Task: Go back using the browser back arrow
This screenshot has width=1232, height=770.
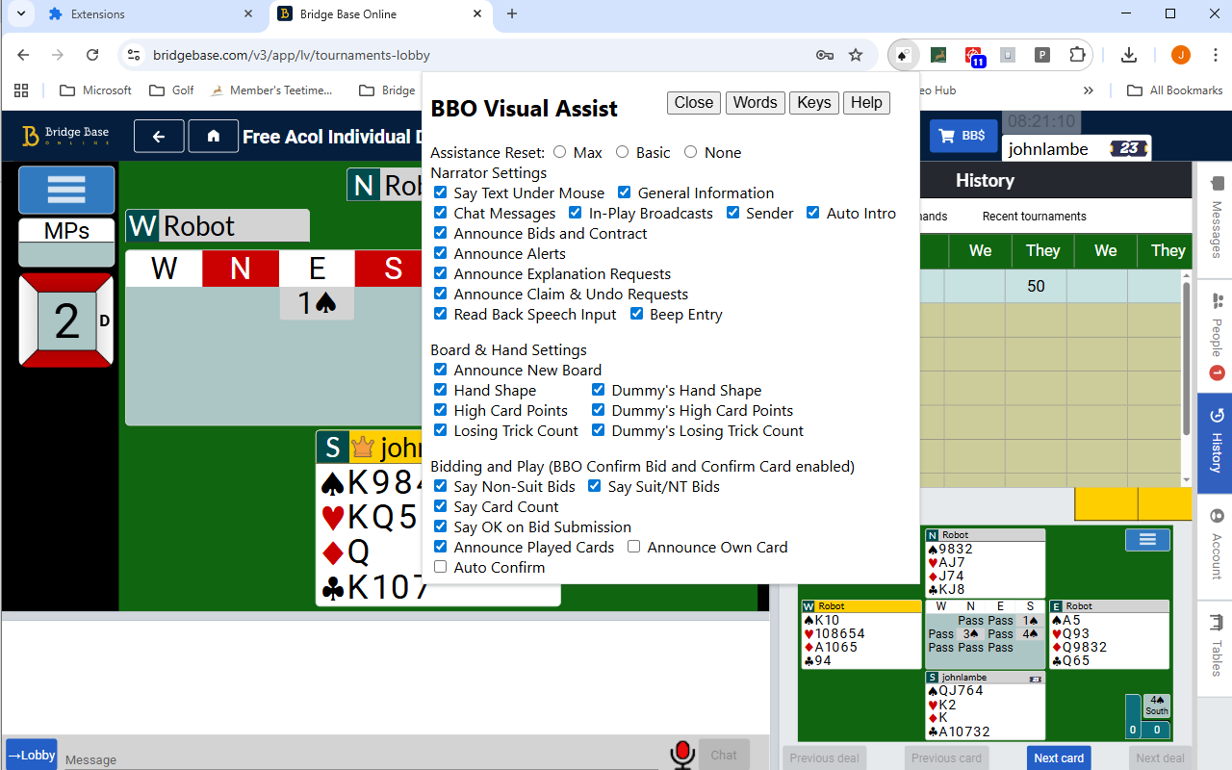Action: 23,55
